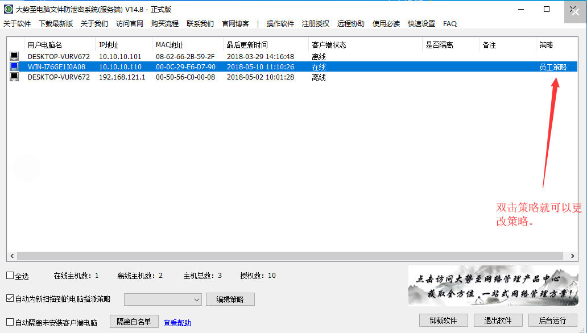Click the blue computer icon for WIN-I76GE1I0A08
The height and width of the screenshot is (333, 587).
tap(14, 66)
